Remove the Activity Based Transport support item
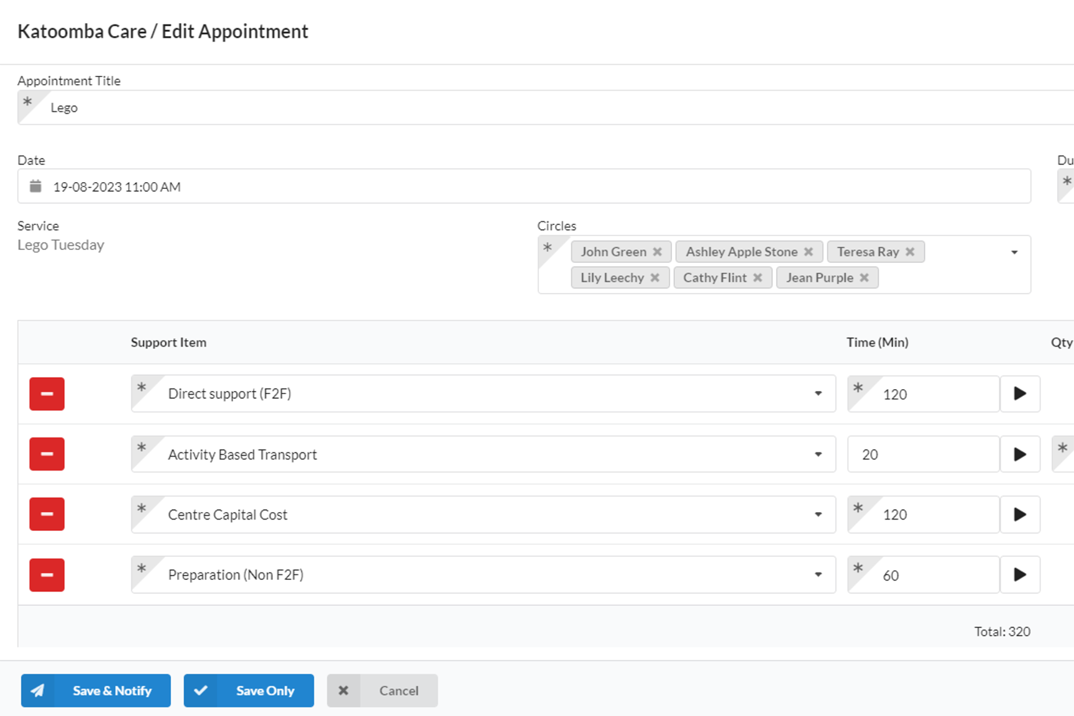Image resolution: width=1074 pixels, height=716 pixels. (x=47, y=454)
